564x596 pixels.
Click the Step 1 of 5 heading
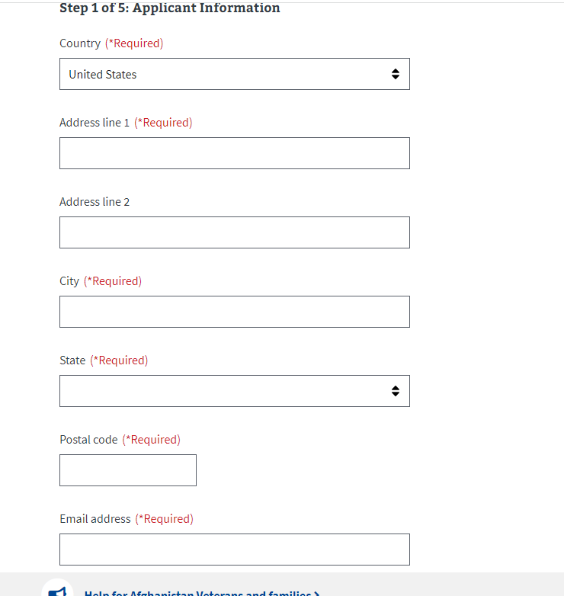coord(170,8)
